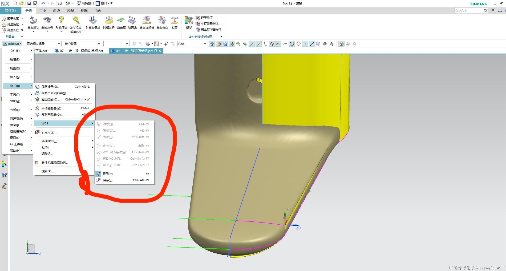Open 工具(T) menu entry
The image size is (506, 271).
(x=18, y=95)
